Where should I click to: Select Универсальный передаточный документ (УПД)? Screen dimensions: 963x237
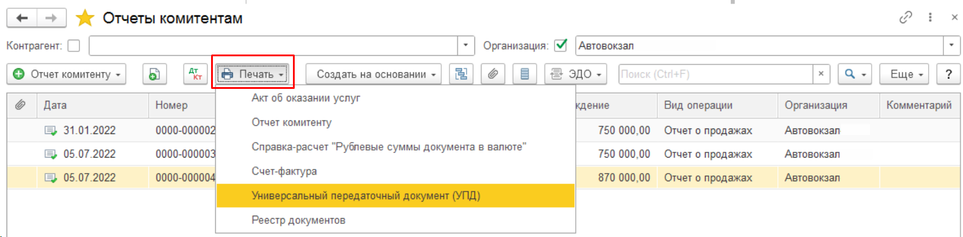pos(365,196)
